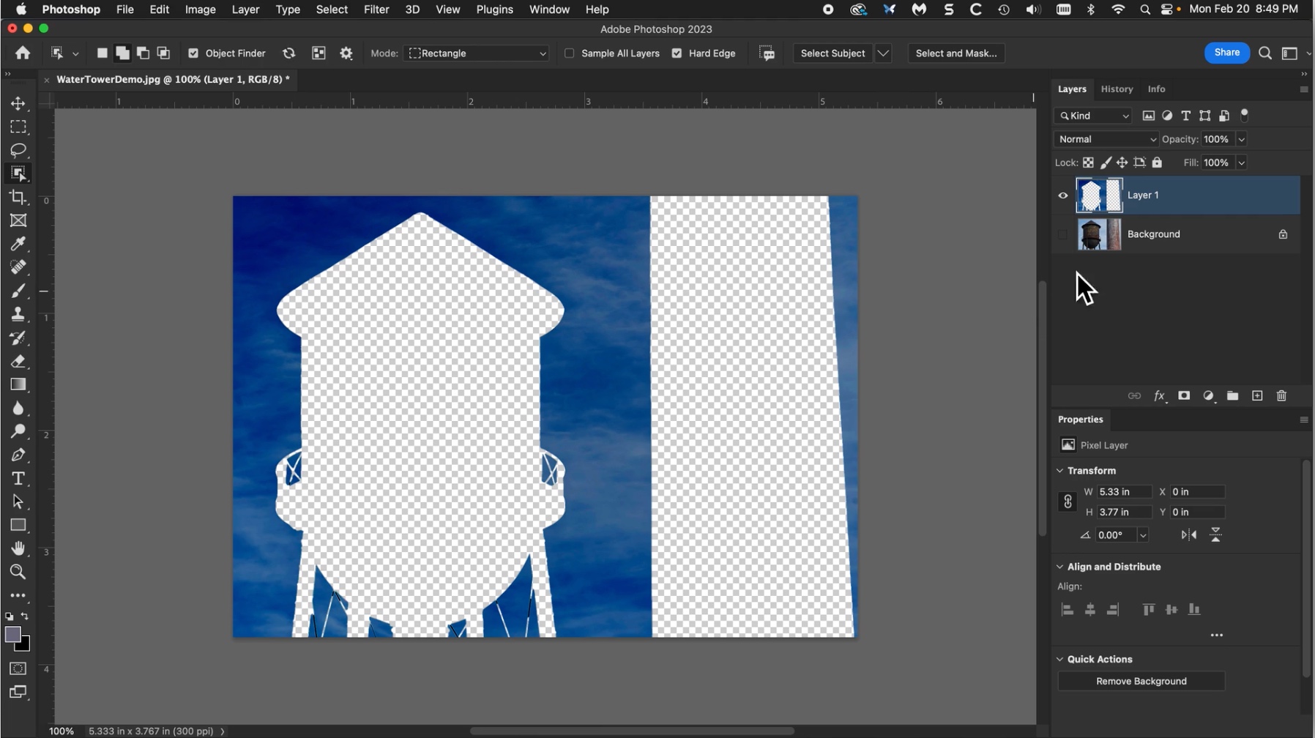Click the Select and Mask button
The height and width of the screenshot is (738, 1315).
[x=955, y=53]
